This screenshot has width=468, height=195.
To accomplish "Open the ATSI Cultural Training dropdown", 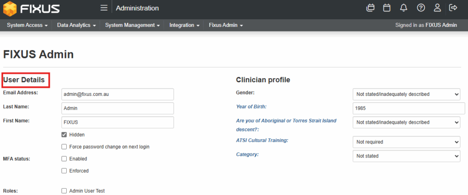I will [406, 142].
